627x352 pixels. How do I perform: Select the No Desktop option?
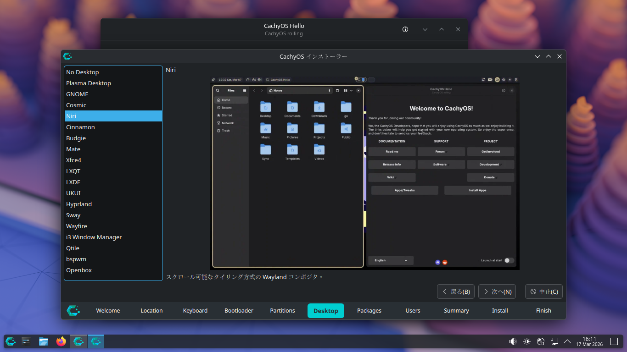[x=83, y=72]
